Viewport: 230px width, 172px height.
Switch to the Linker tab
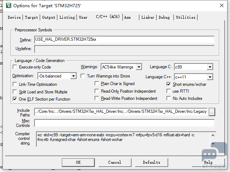point(148,17)
